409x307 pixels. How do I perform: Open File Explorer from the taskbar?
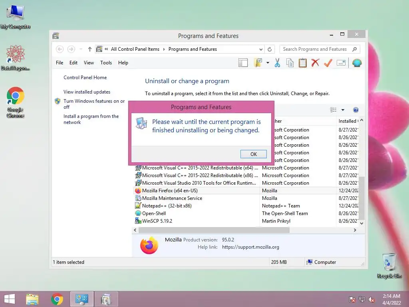click(x=32, y=299)
